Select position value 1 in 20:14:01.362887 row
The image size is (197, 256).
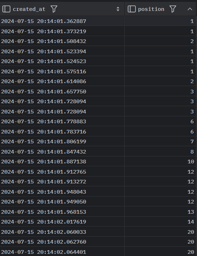pos(160,21)
